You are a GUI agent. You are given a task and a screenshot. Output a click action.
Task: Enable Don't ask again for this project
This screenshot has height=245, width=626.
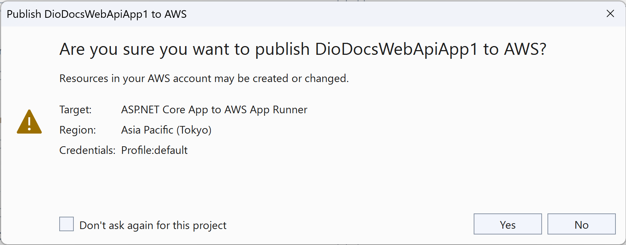(x=67, y=224)
